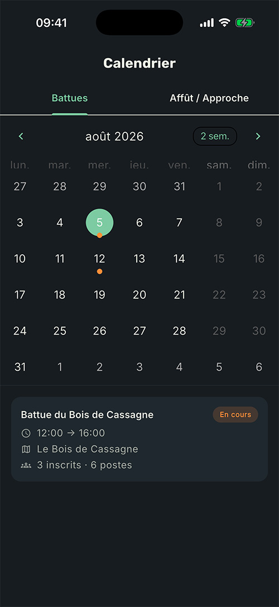Tap the cellular signal bars icon
This screenshot has height=607, width=279.
206,23
